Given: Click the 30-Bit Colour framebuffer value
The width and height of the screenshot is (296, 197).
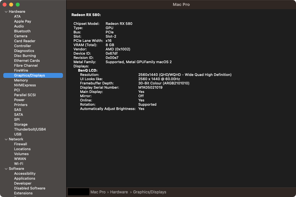Looking at the screenshot, I should coord(164,83).
